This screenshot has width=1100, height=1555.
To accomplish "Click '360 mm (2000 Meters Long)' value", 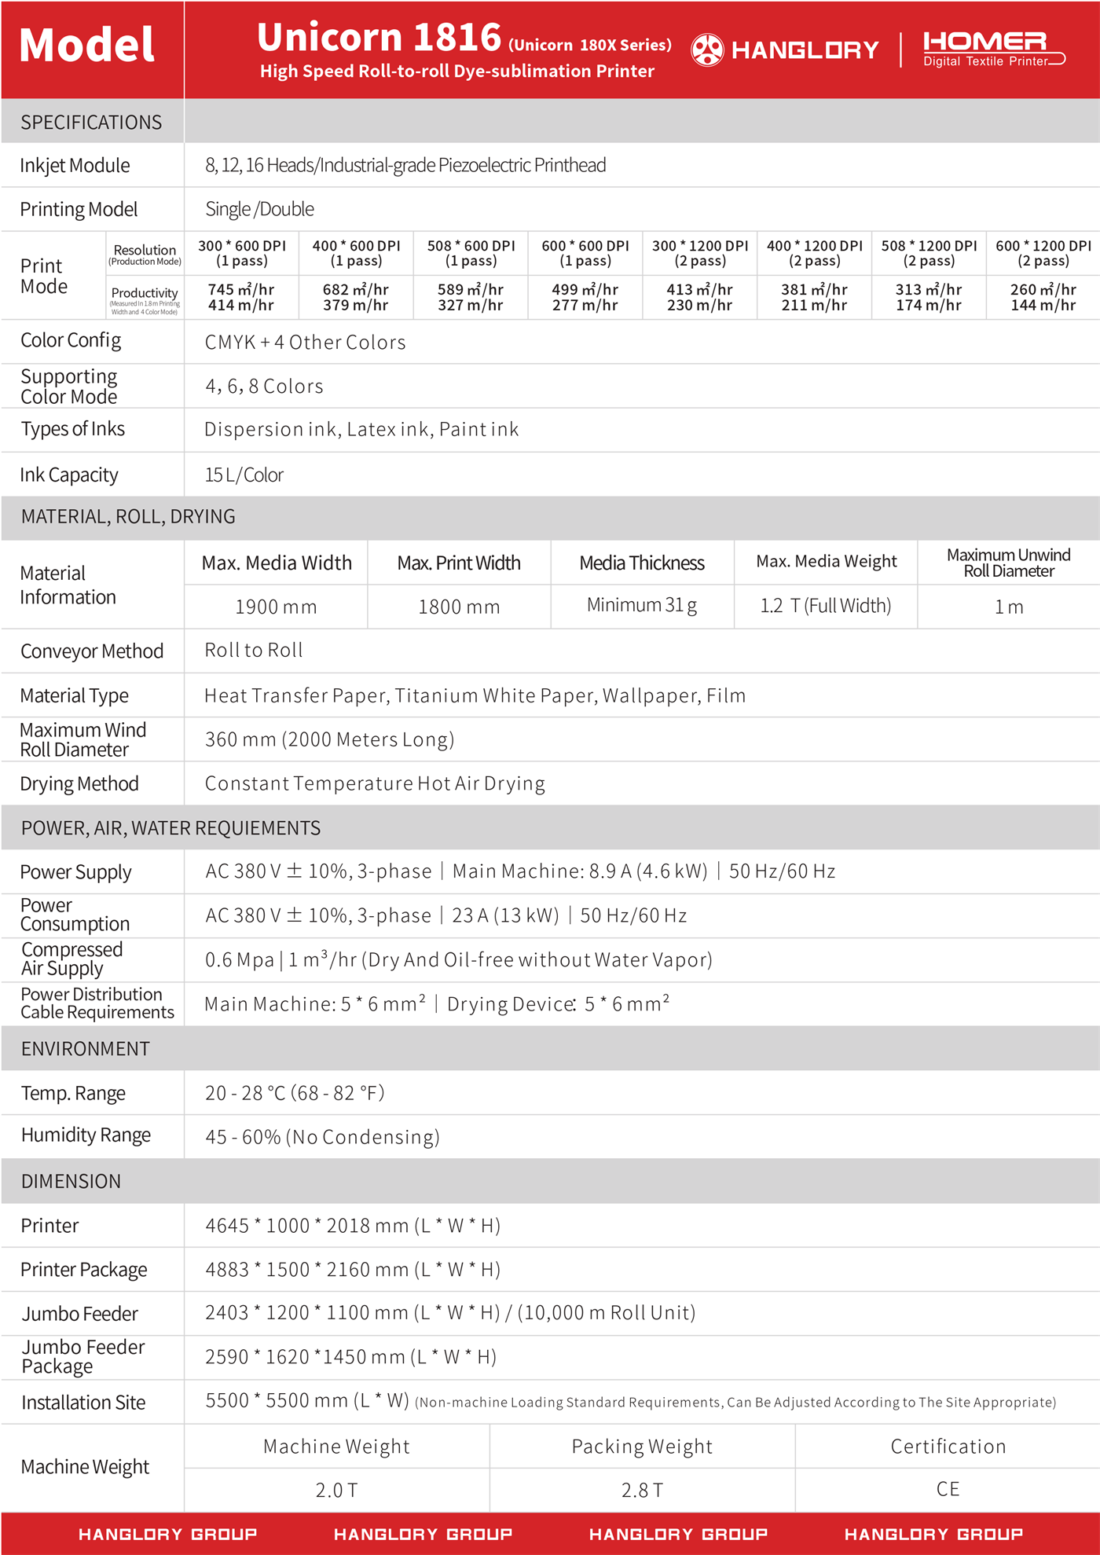I will coord(330,739).
